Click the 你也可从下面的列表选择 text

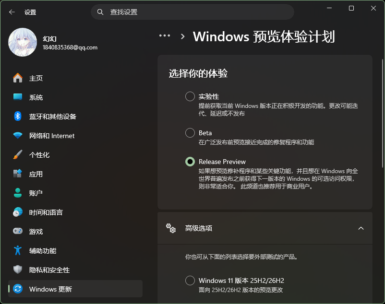coord(241,257)
